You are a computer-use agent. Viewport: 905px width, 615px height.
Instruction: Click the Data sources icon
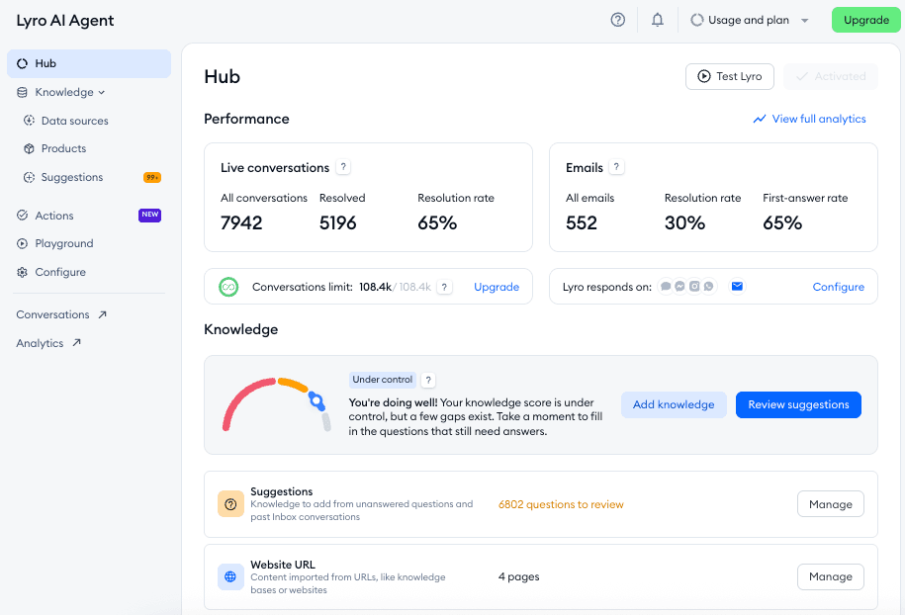tap(29, 120)
